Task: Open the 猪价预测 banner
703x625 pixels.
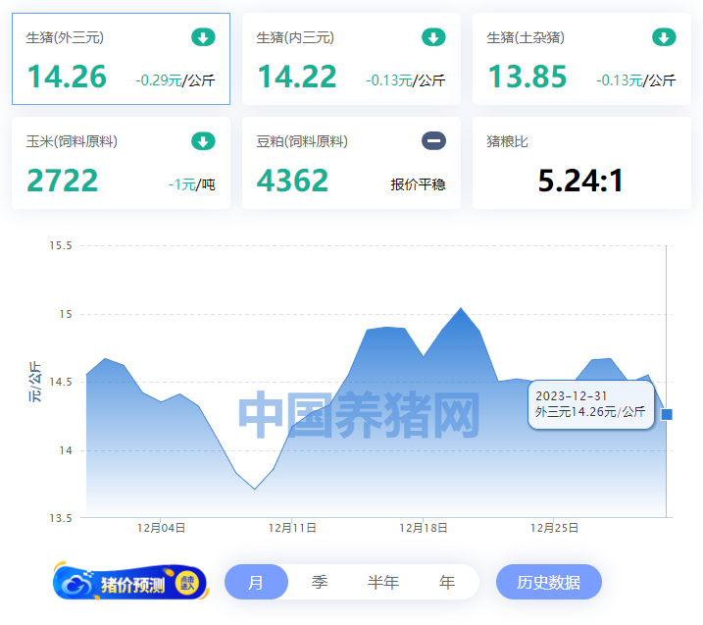Action: tap(130, 582)
